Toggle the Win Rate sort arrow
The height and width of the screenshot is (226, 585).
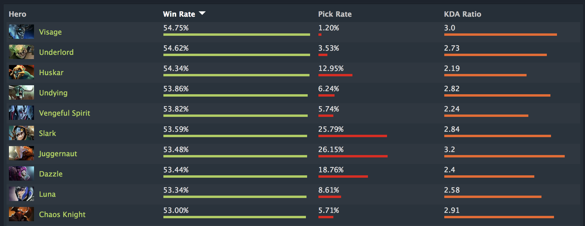202,13
